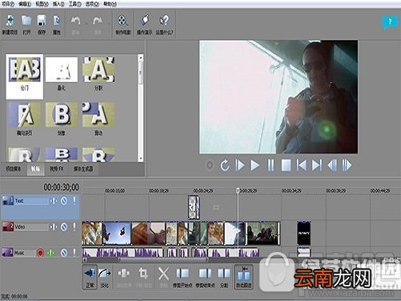
Task: Select the sliding 'A' transition in second row
Action: (x=99, y=115)
